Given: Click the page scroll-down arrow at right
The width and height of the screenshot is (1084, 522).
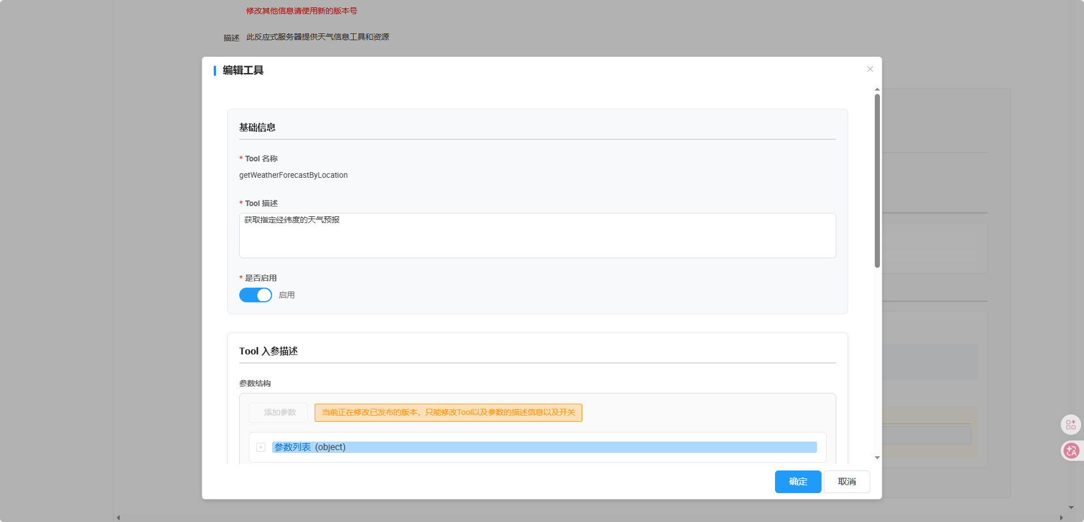Looking at the screenshot, I should 1071,507.
